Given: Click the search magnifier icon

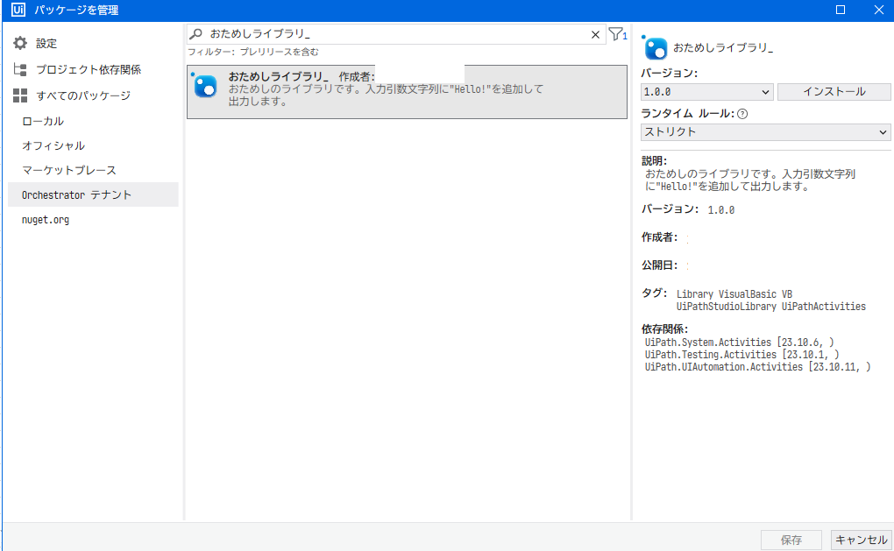Looking at the screenshot, I should (195, 34).
